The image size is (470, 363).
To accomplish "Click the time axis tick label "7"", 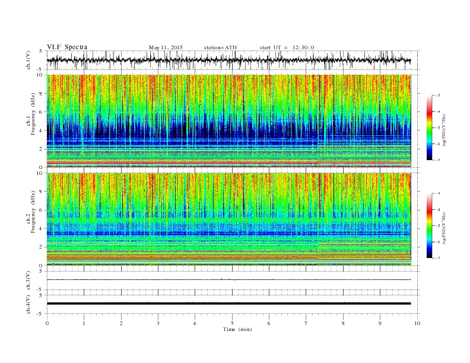I will tap(306, 323).
